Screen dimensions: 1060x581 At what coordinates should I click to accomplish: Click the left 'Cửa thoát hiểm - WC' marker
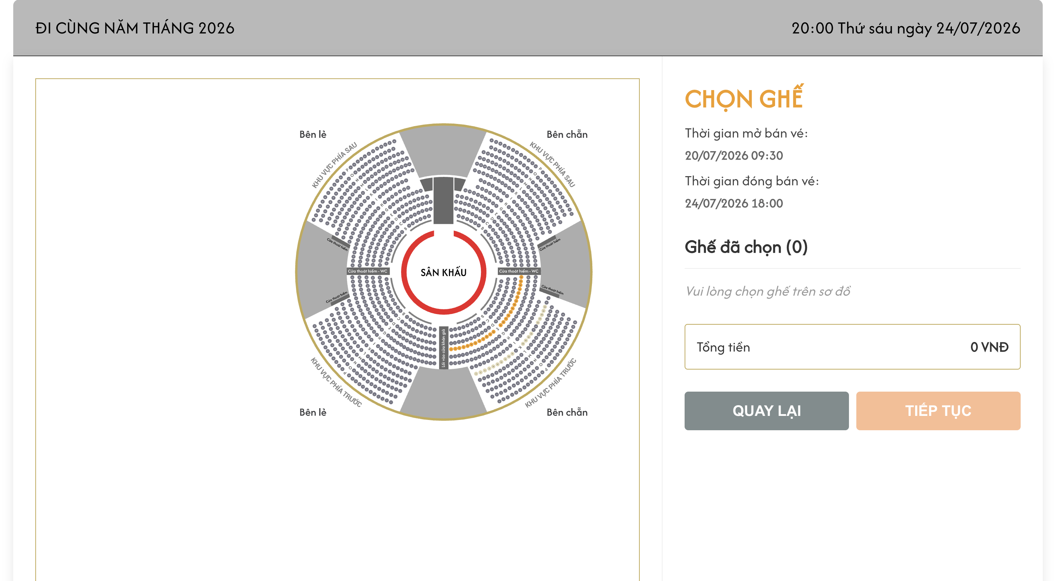coord(368,271)
